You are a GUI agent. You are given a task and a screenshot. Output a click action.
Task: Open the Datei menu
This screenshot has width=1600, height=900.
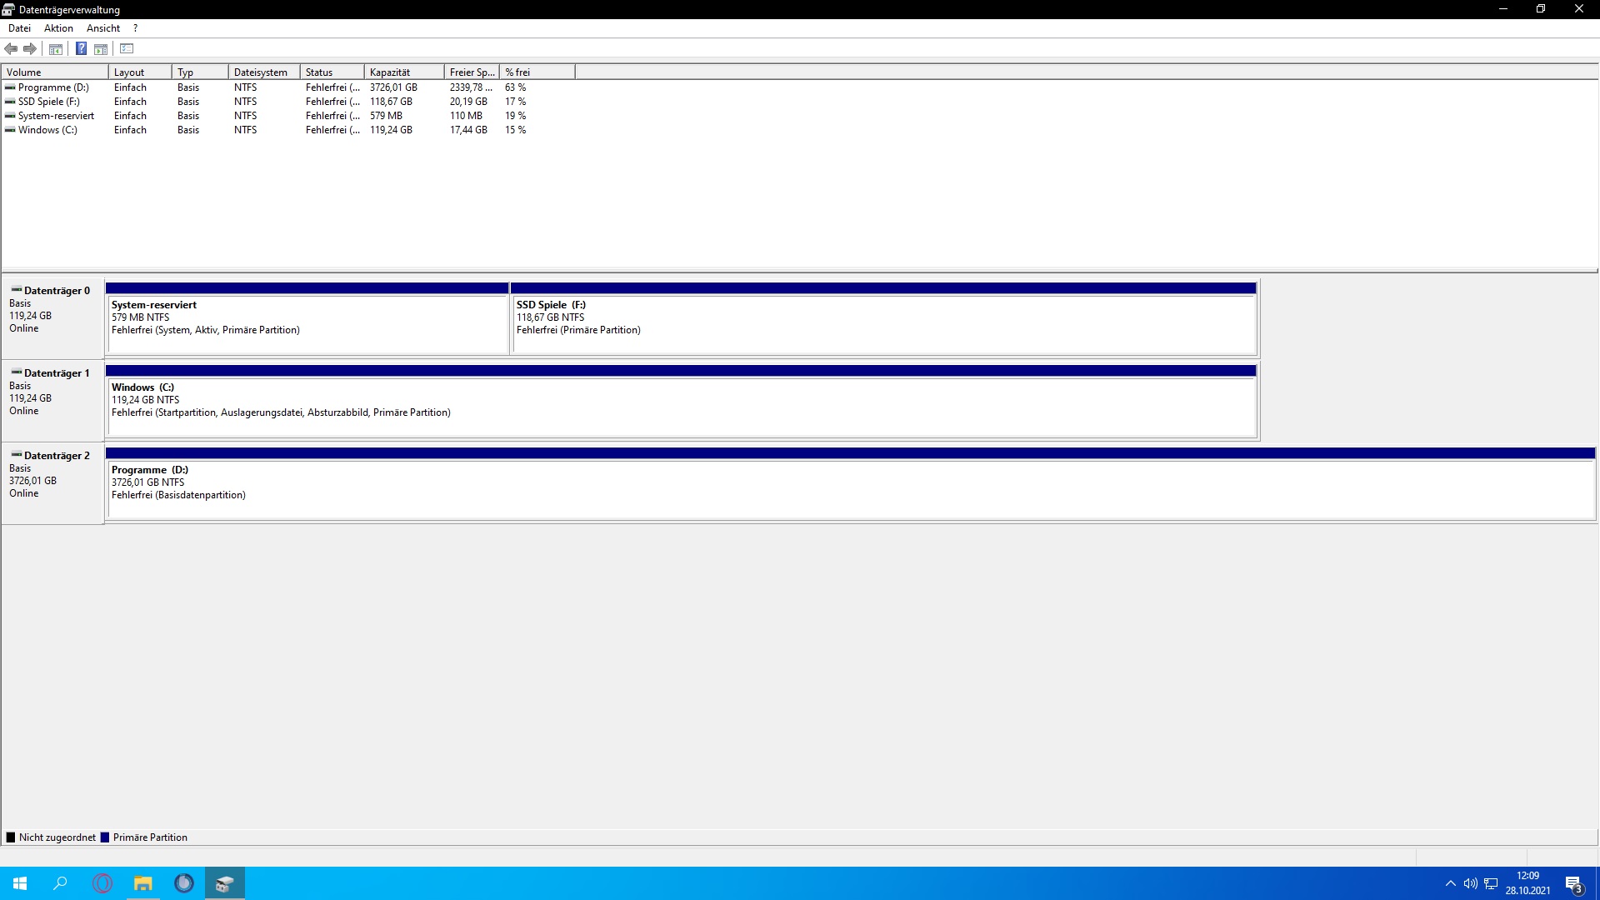click(19, 28)
